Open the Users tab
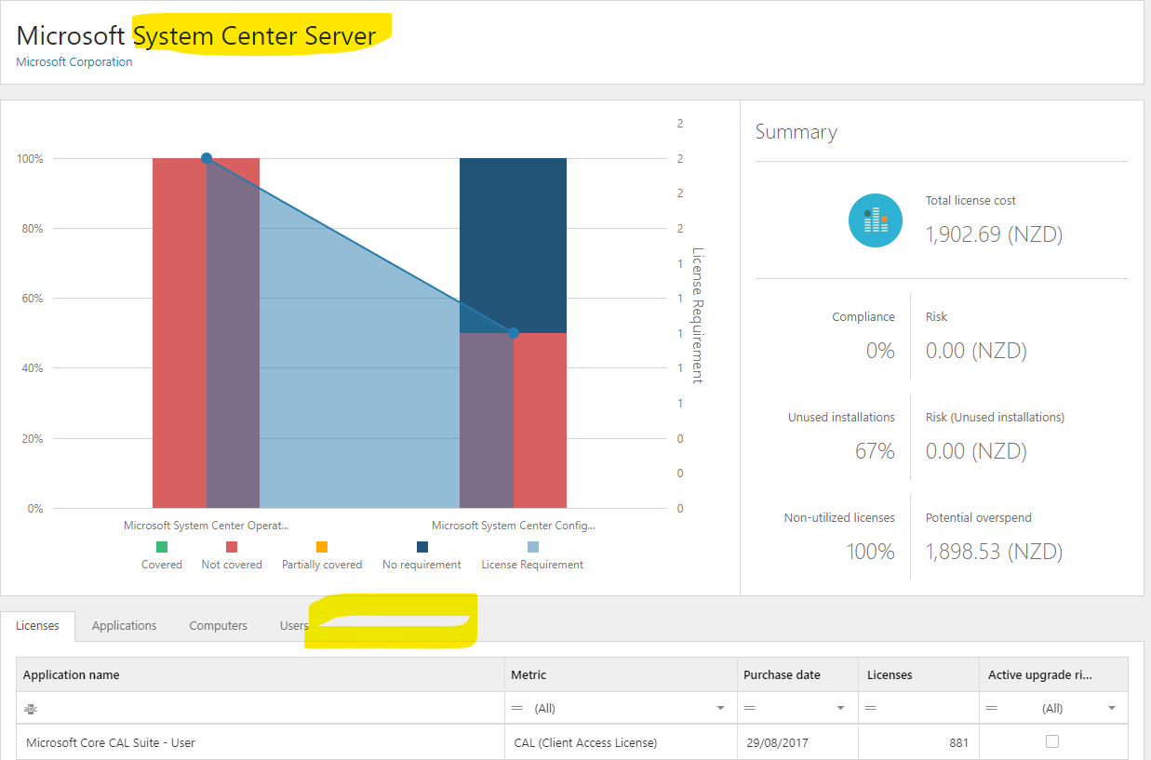Image resolution: width=1151 pixels, height=760 pixels. pyautogui.click(x=294, y=625)
